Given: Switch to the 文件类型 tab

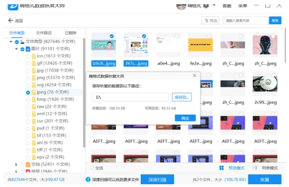Looking at the screenshot, I should click(17, 33).
